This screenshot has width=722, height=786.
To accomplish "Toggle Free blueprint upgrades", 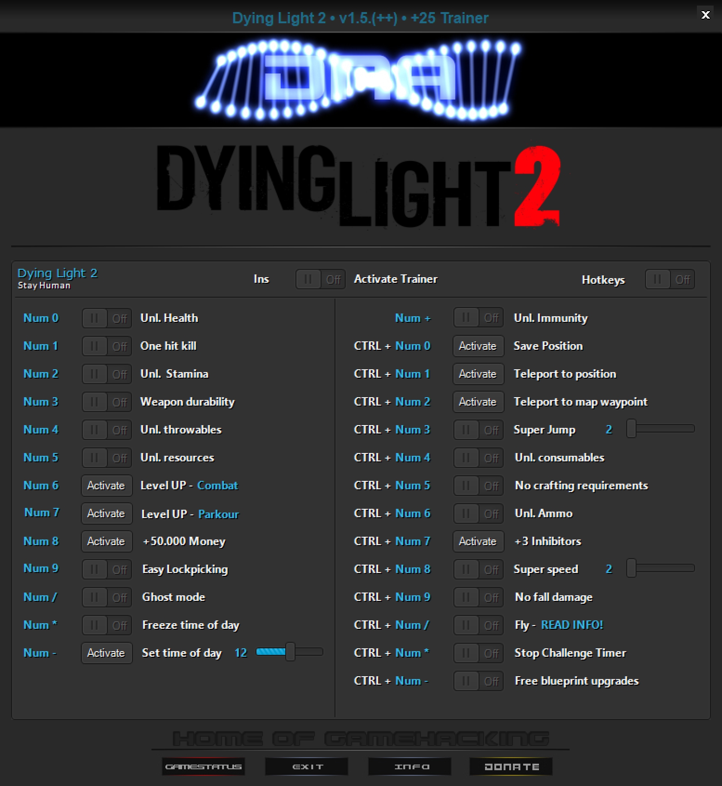I will tap(479, 681).
